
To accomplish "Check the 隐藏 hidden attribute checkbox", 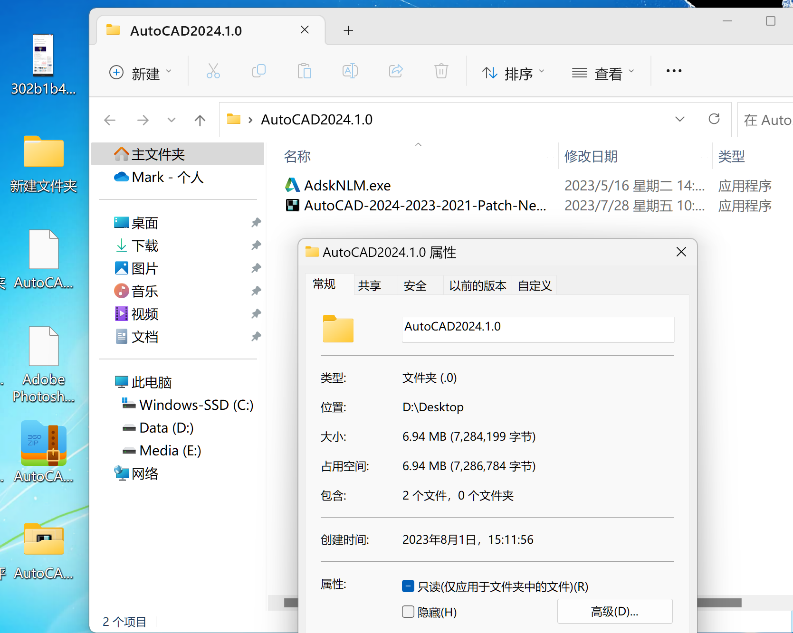I will tap(408, 612).
